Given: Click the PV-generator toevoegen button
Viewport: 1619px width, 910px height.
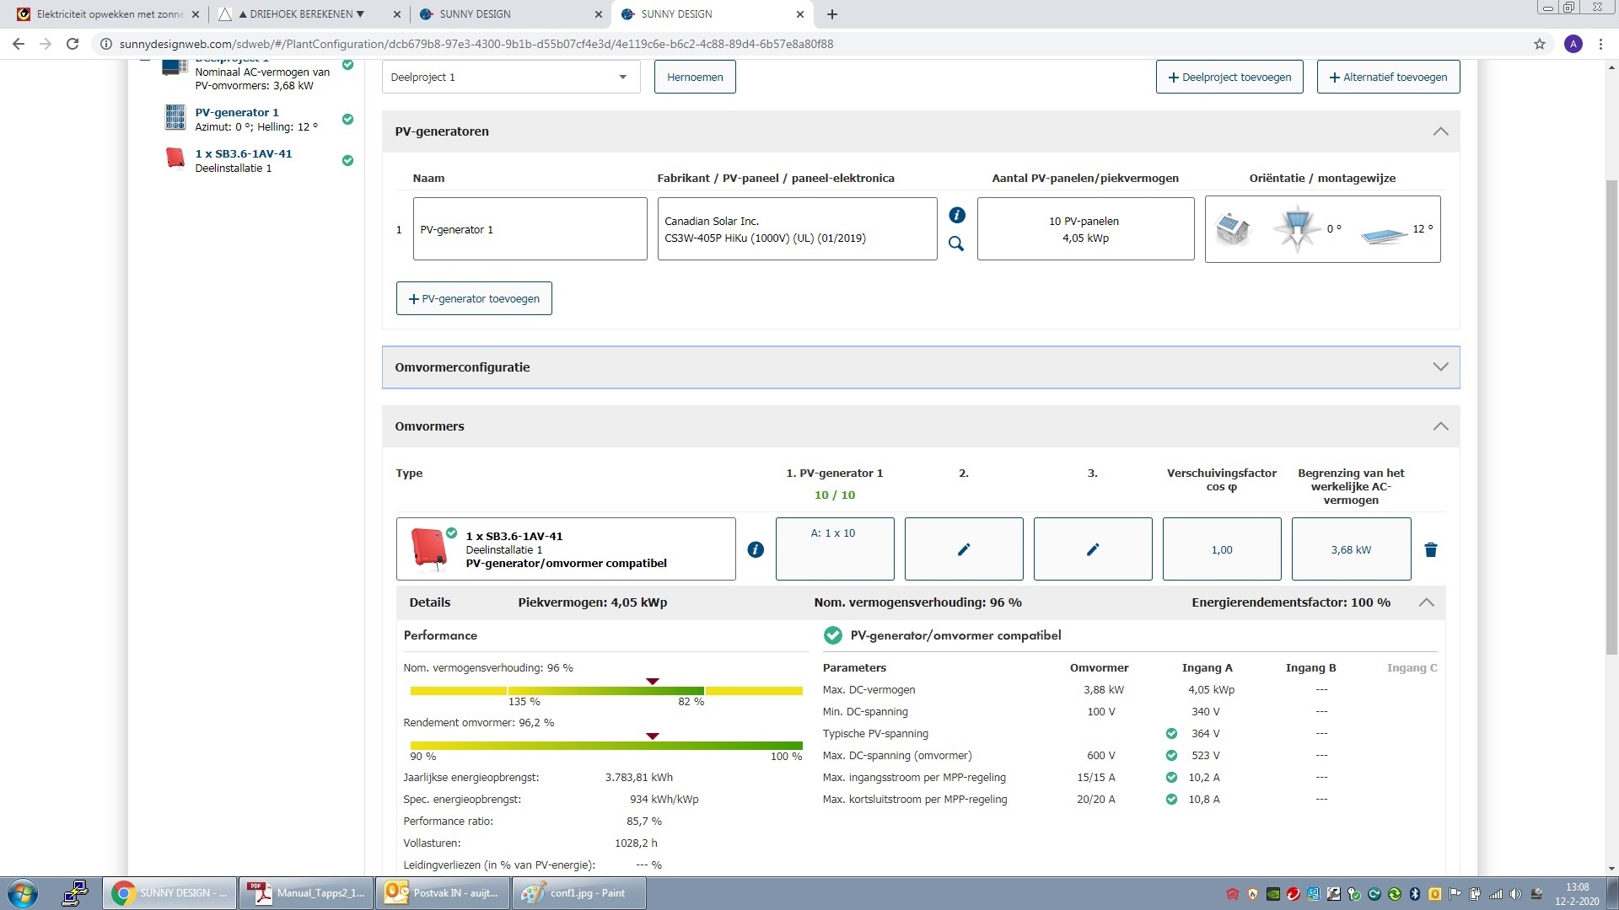Looking at the screenshot, I should [474, 298].
